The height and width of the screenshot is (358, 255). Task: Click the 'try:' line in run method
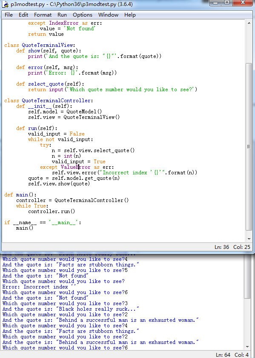click(x=46, y=145)
